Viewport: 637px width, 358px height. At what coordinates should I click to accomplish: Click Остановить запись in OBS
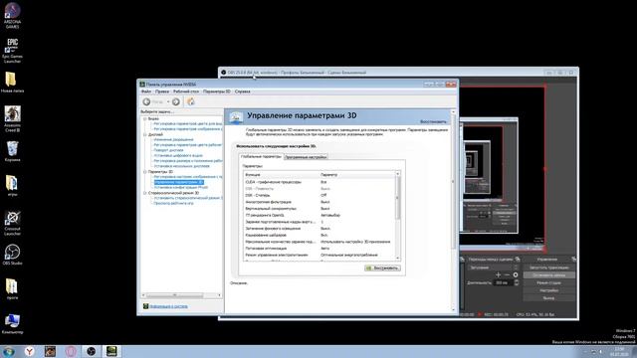548,275
